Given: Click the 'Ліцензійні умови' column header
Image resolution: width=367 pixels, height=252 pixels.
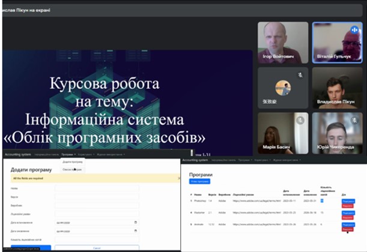Looking at the screenshot, I should (243, 194).
